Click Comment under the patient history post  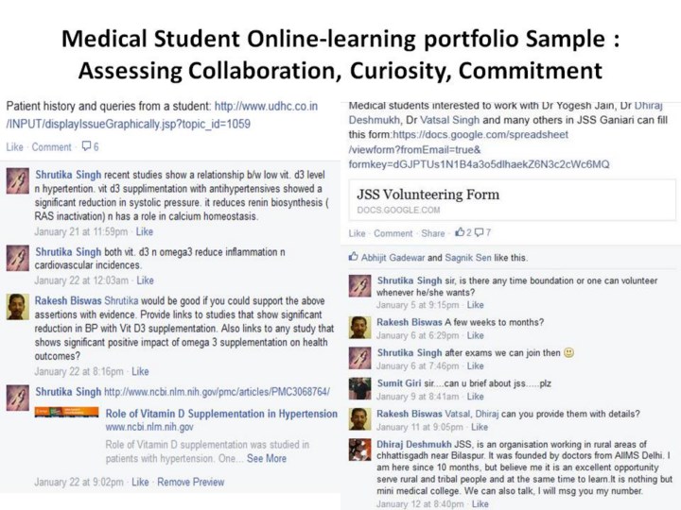[x=51, y=147]
